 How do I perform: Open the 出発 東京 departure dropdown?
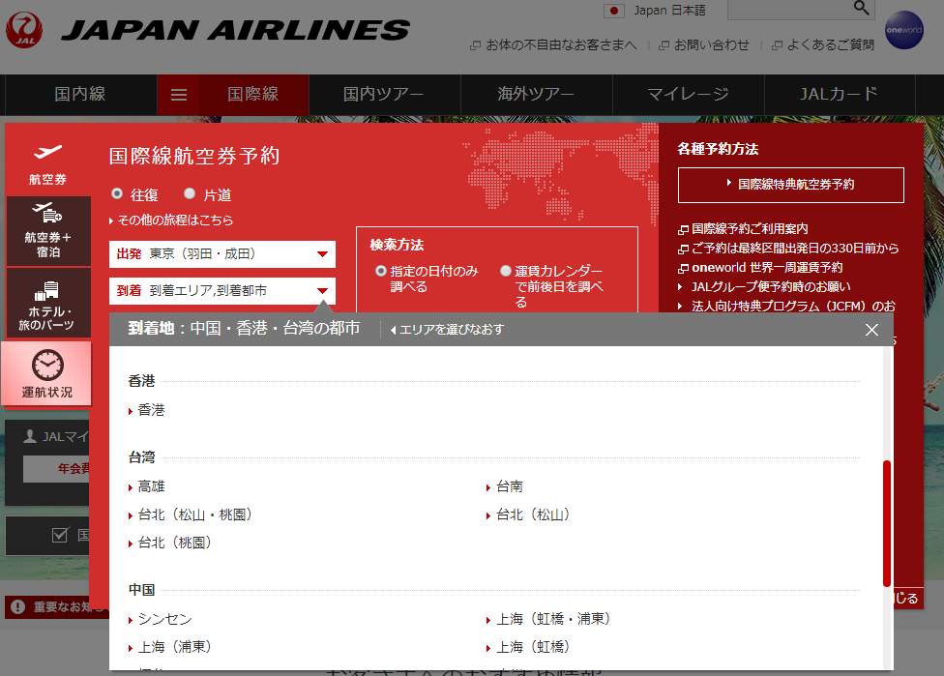point(222,254)
